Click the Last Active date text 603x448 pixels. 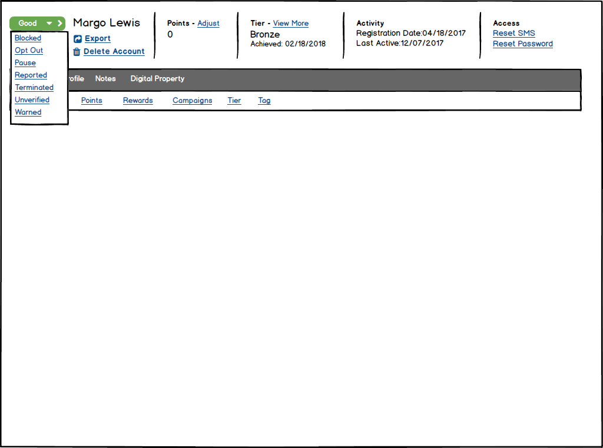click(400, 43)
